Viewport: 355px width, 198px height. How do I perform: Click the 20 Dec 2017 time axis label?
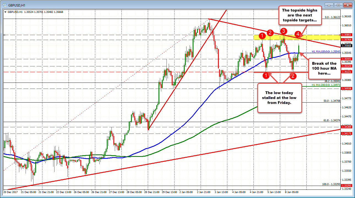pyautogui.click(x=10, y=192)
